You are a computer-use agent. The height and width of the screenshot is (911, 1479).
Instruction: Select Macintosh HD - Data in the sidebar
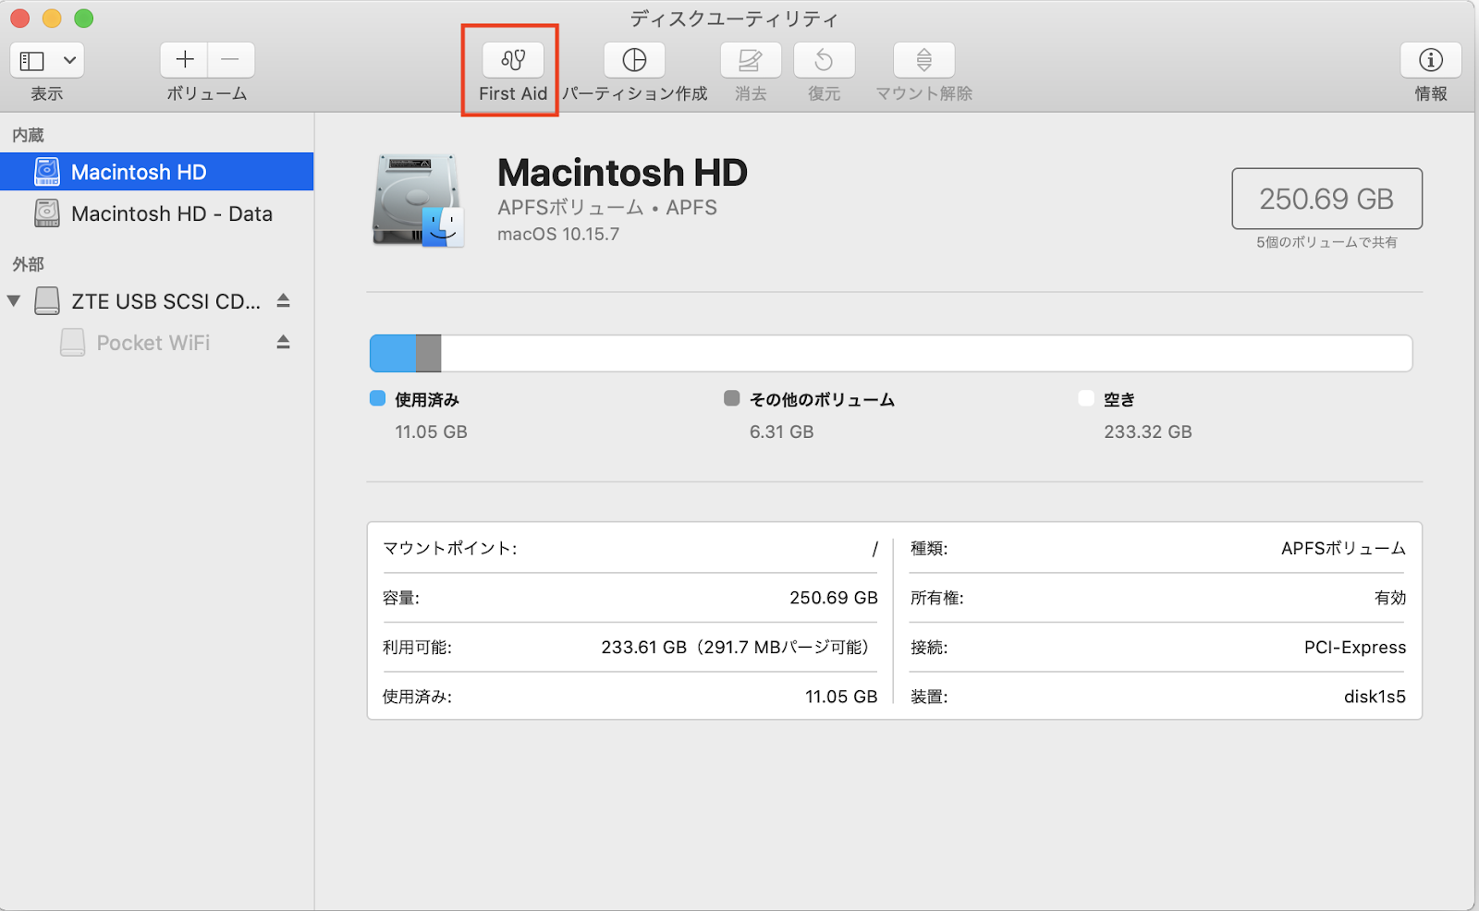pos(157,213)
